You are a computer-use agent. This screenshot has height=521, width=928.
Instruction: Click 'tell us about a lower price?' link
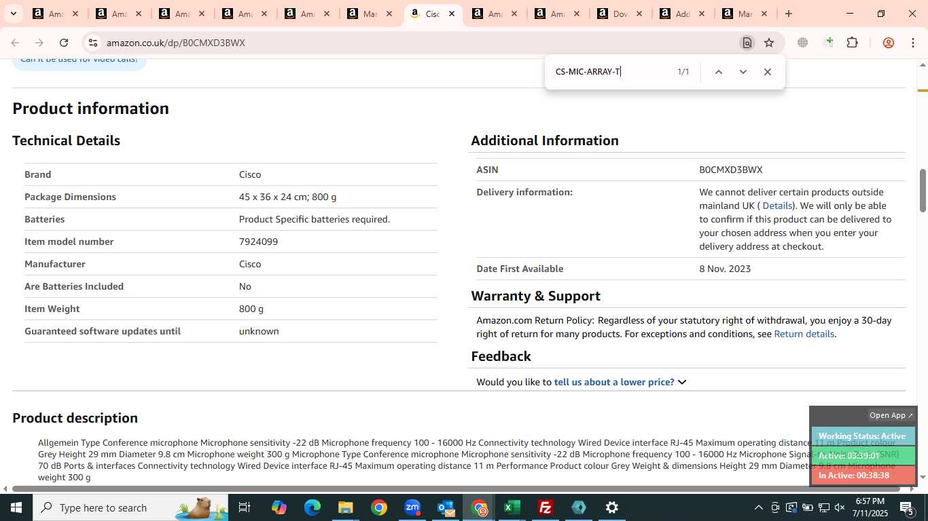click(614, 382)
